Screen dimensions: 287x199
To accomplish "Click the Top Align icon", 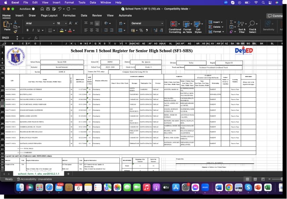I will (86, 23).
